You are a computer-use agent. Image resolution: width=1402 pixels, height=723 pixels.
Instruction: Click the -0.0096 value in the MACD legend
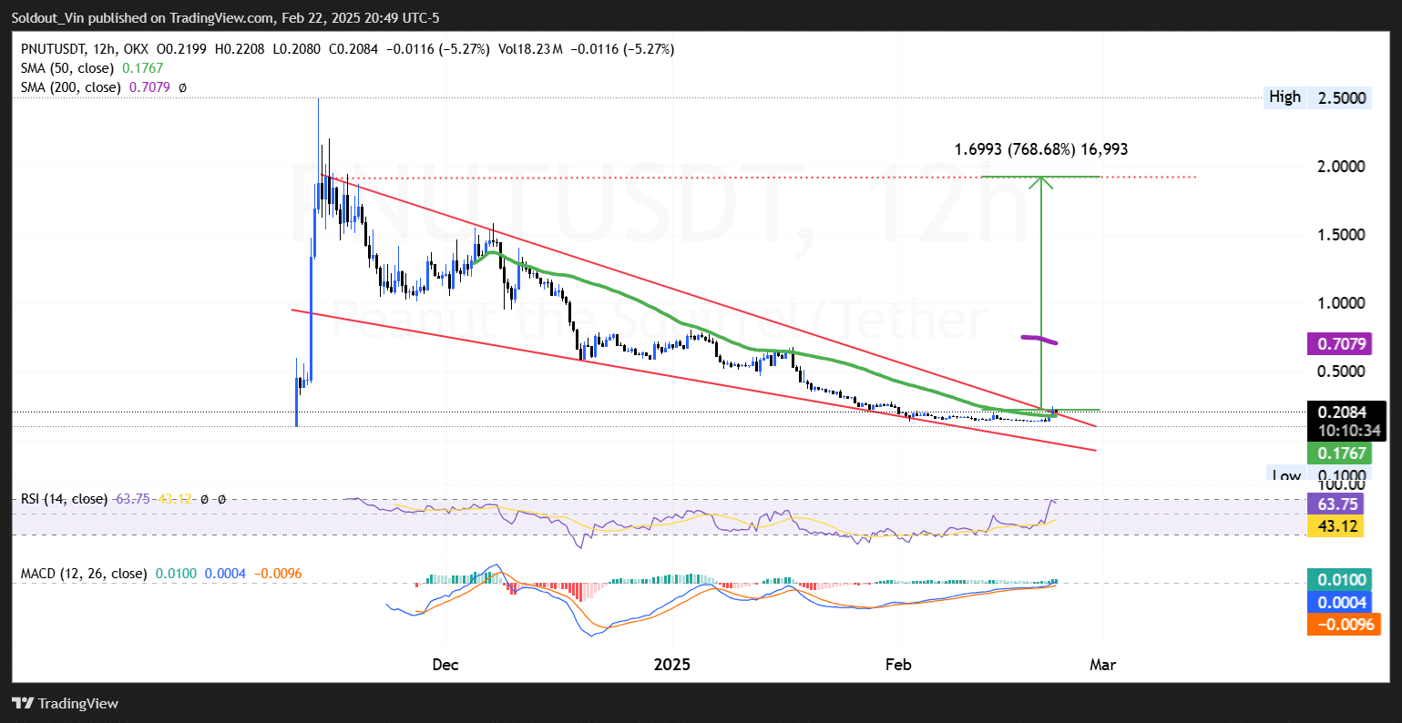(x=278, y=574)
